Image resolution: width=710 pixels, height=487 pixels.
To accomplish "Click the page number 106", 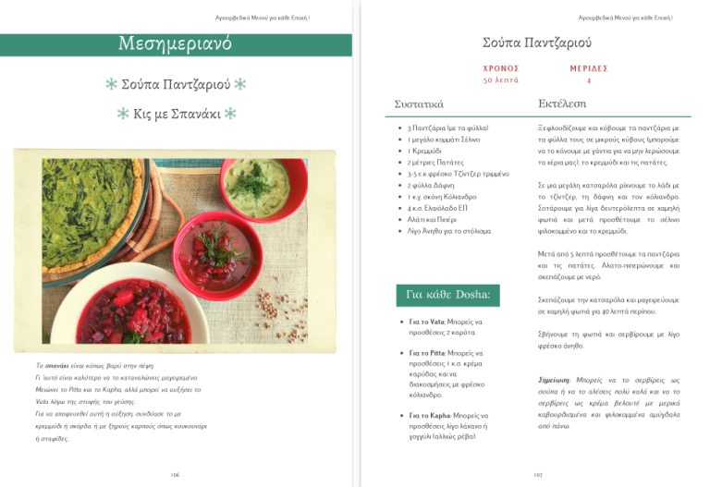I will (175, 475).
